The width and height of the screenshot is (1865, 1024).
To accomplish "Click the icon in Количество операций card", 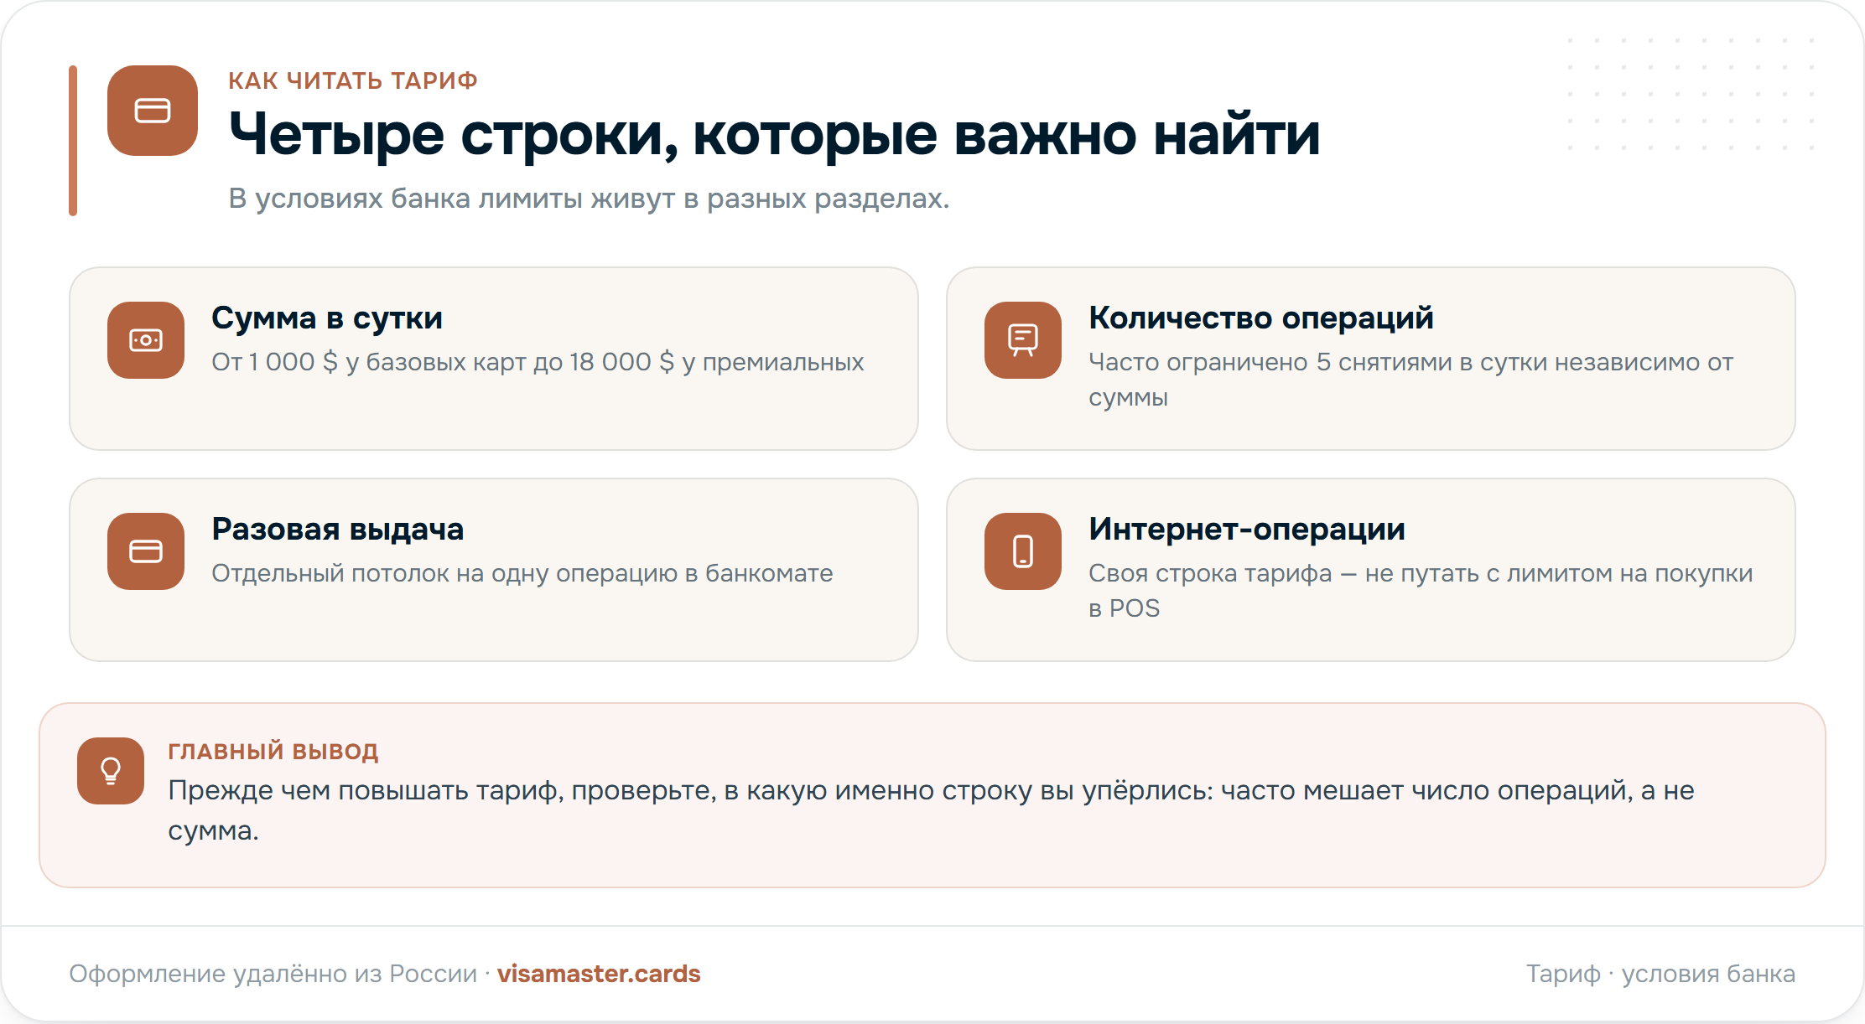I will tap(1023, 340).
